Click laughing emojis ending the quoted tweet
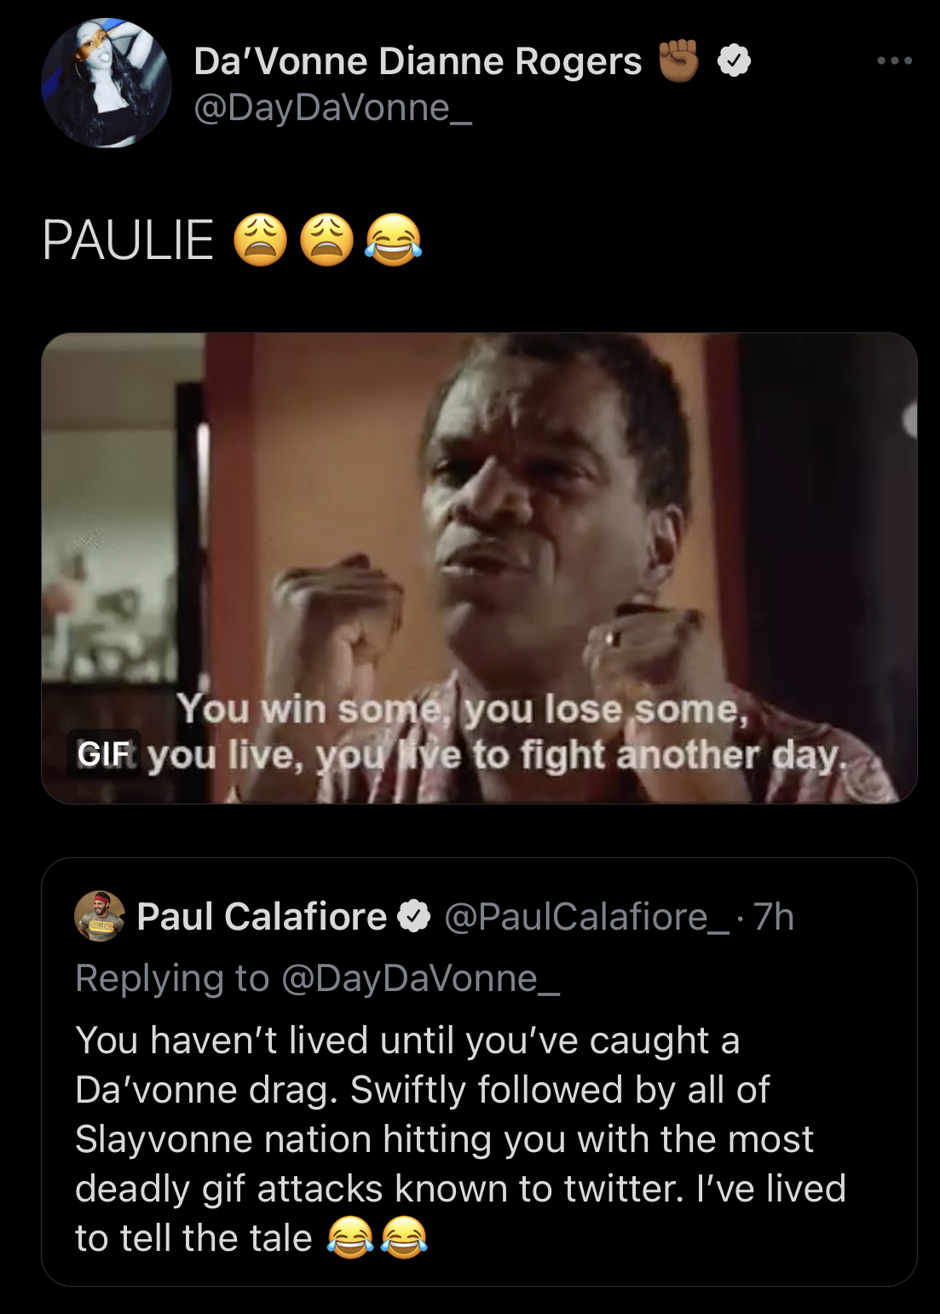Image resolution: width=940 pixels, height=1314 pixels. click(x=377, y=1237)
